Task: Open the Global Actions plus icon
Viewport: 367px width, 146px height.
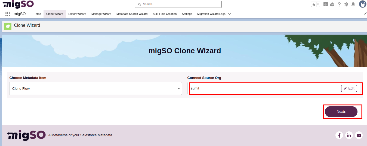Action: [326, 4]
